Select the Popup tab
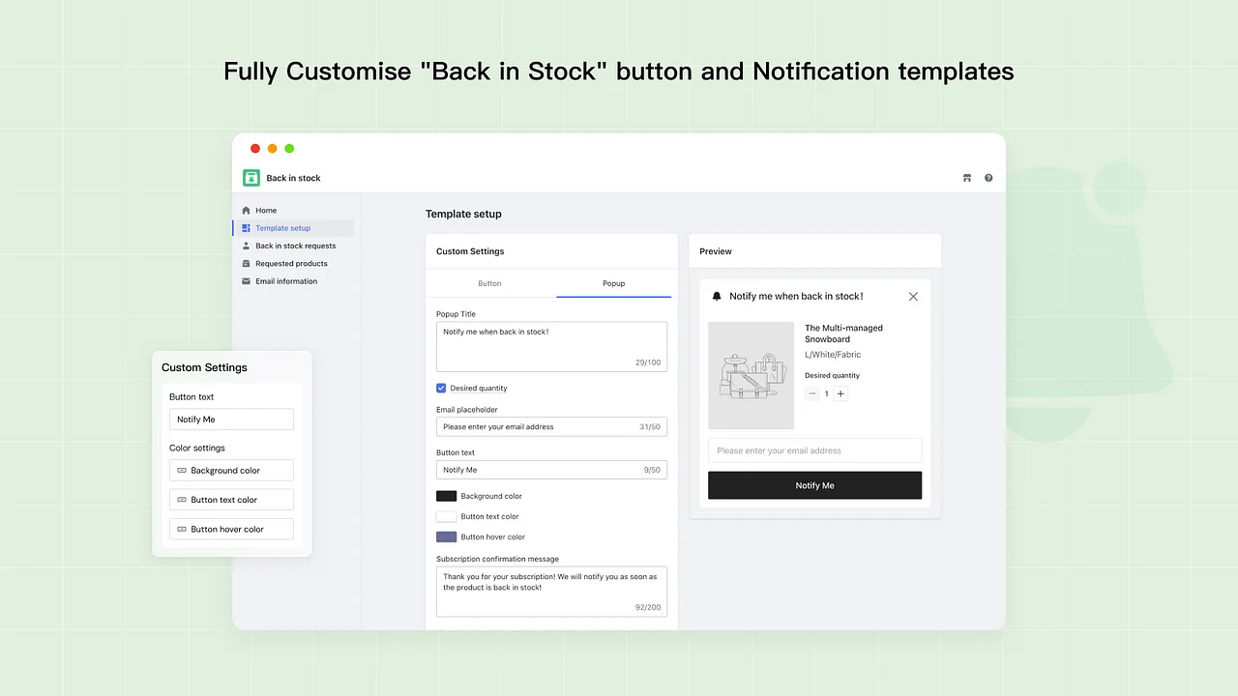This screenshot has width=1238, height=696. click(613, 283)
